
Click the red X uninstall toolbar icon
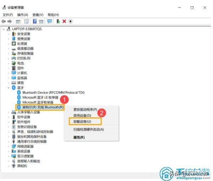(x=64, y=21)
